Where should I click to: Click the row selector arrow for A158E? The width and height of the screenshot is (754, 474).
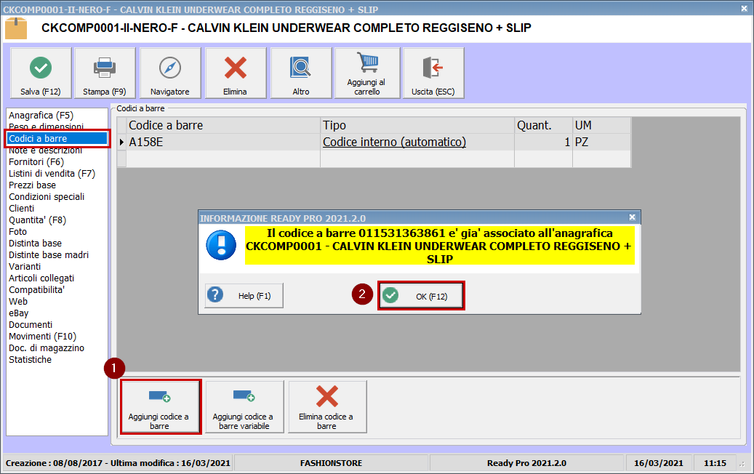121,142
